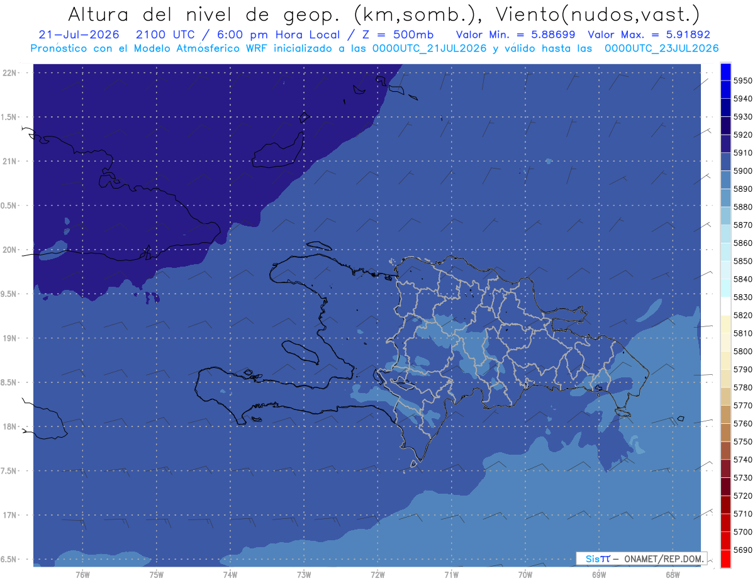Viewport: 755px width, 583px height.
Task: Click the "5860" legend value
Action: [x=742, y=243]
